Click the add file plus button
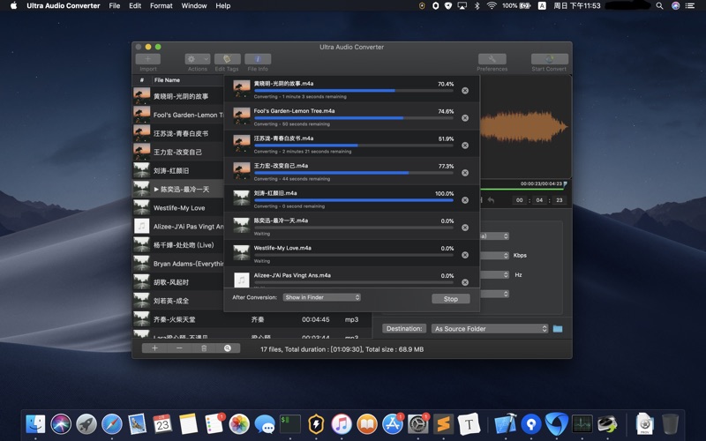The width and height of the screenshot is (706, 441). click(x=154, y=348)
